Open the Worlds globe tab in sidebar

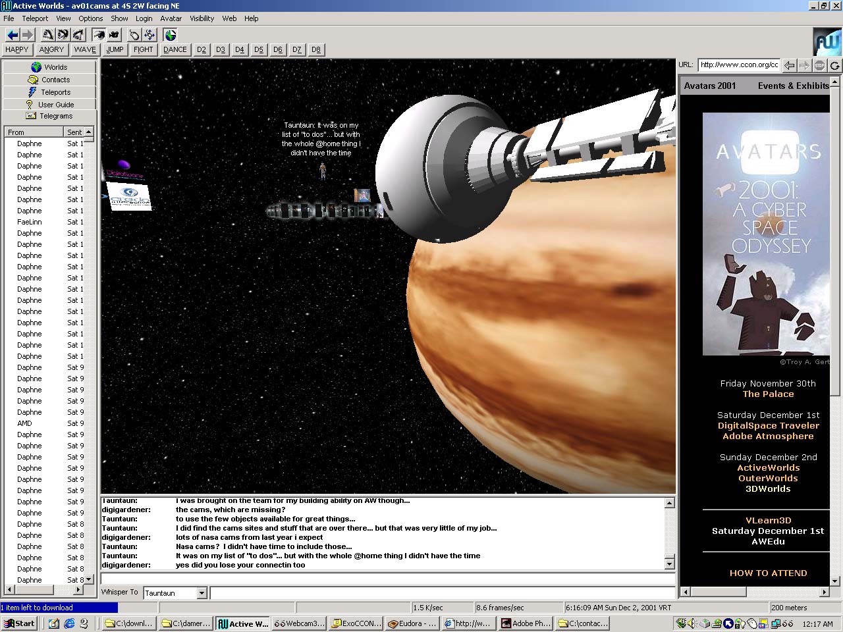[49, 67]
